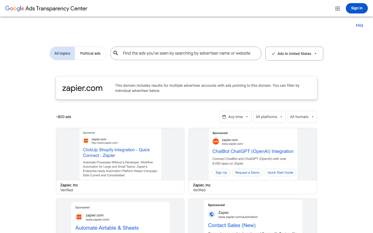Screen dimensions: 373x233
Task: Click Zapier, Inc under ChatBot ChatGPT ad
Action: click(202, 185)
